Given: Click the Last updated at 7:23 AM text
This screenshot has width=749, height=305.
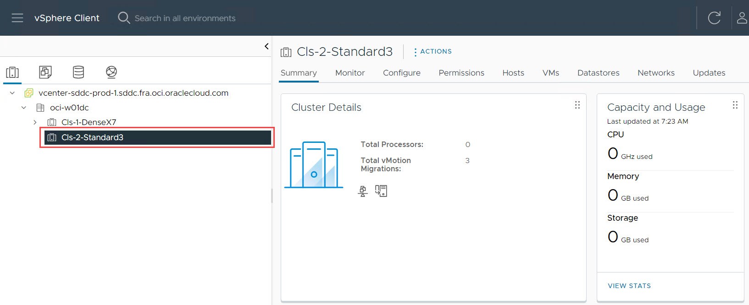Looking at the screenshot, I should [648, 121].
